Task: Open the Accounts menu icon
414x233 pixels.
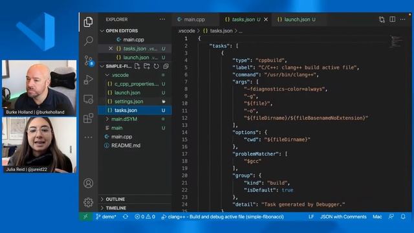Action: (x=88, y=183)
